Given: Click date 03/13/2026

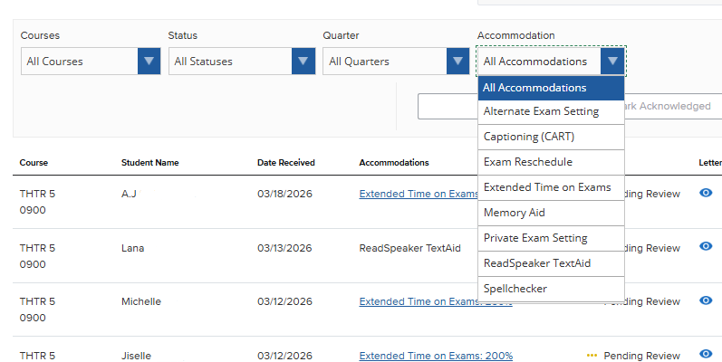Looking at the screenshot, I should 284,248.
